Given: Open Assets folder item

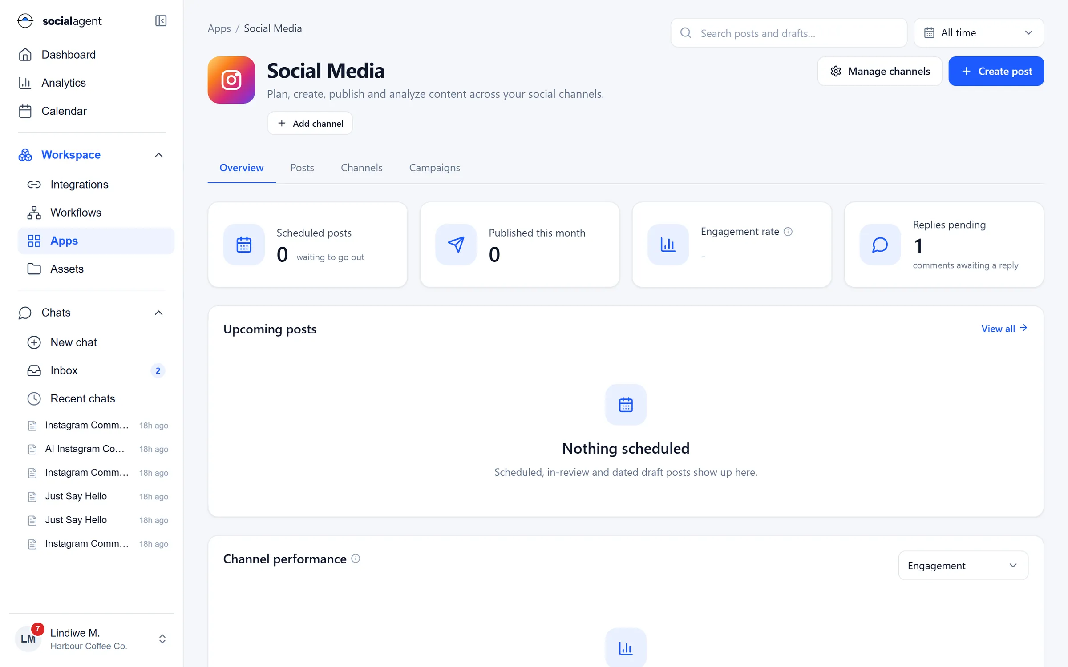Looking at the screenshot, I should coord(96,269).
